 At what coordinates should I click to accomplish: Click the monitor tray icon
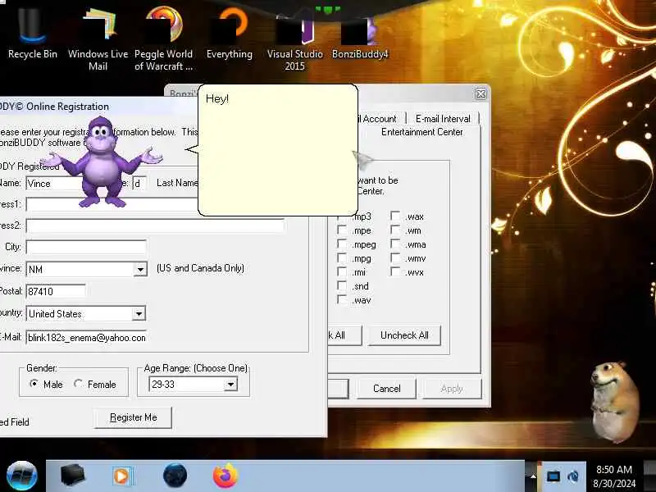coord(553,476)
